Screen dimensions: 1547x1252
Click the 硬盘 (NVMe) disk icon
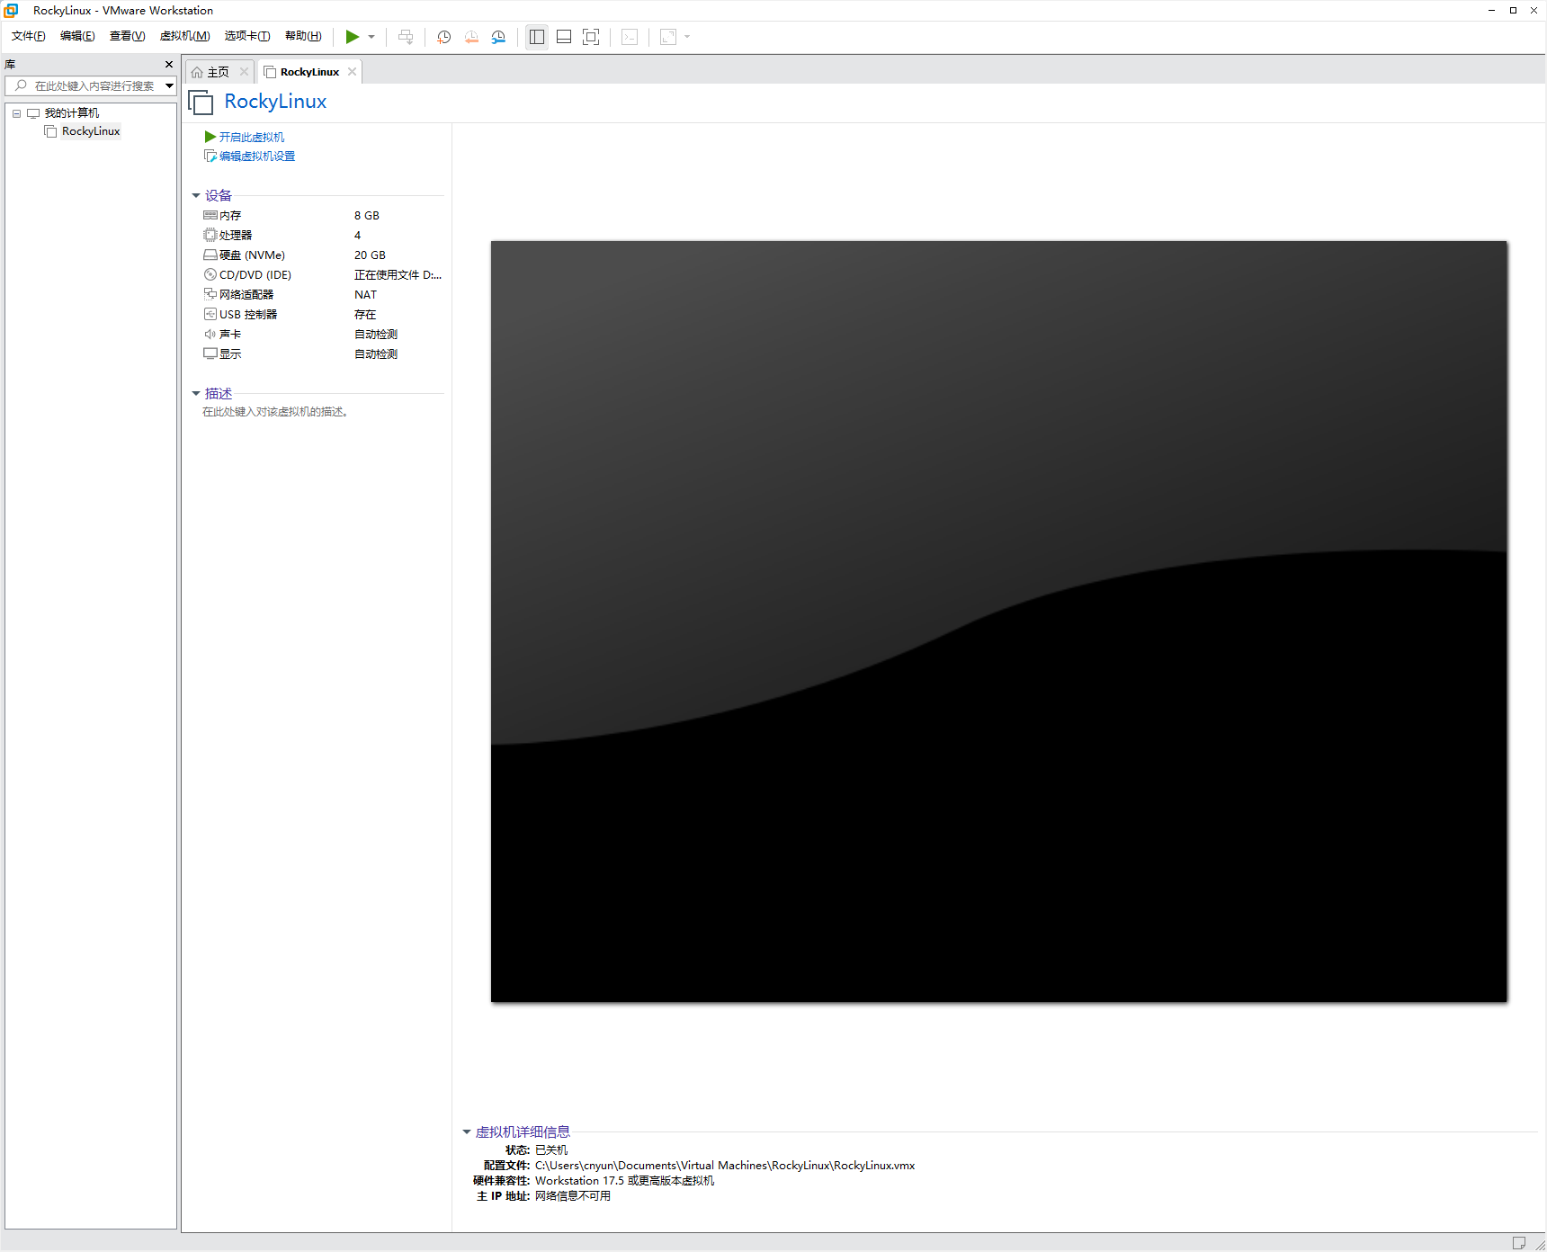[210, 255]
